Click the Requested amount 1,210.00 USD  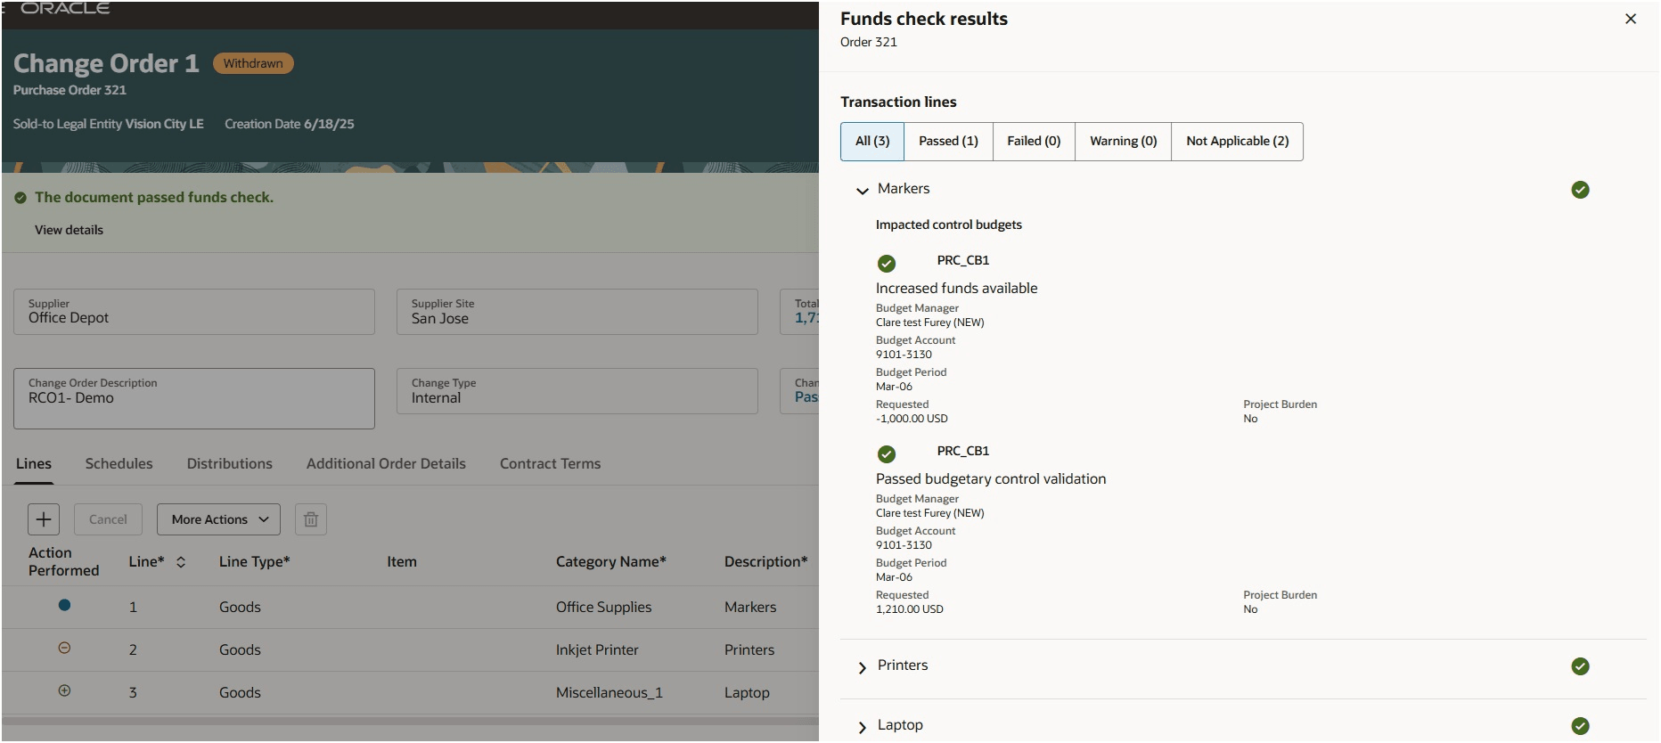point(910,609)
